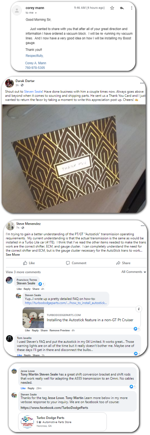The height and width of the screenshot is (435, 150).
Task: Load View 3 more comments
Action: pyautogui.click(x=23, y=272)
